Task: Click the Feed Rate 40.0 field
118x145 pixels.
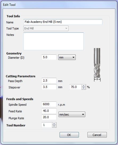Action: [49, 111]
